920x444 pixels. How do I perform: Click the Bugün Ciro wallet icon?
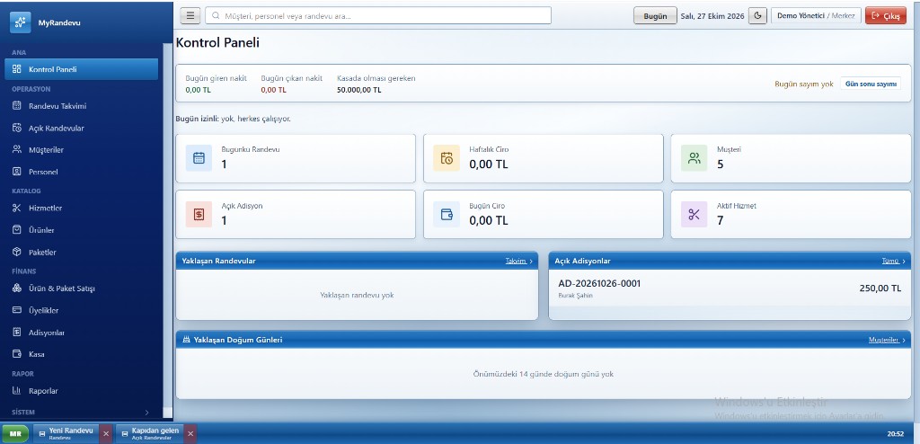click(447, 215)
